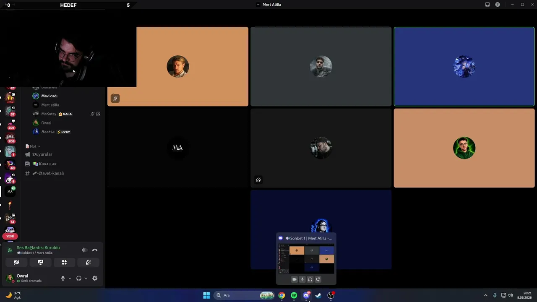Open the Windows Start menu
This screenshot has height=302, width=537.
[206, 295]
